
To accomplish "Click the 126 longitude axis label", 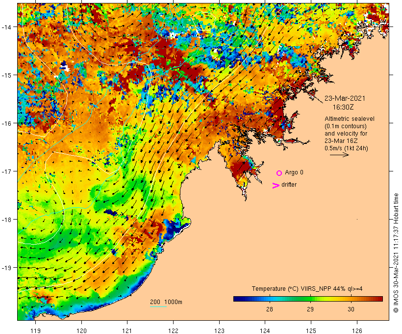I will pos(357,331).
